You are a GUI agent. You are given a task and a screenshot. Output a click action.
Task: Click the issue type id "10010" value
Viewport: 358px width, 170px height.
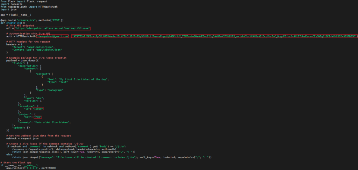tap(38, 109)
